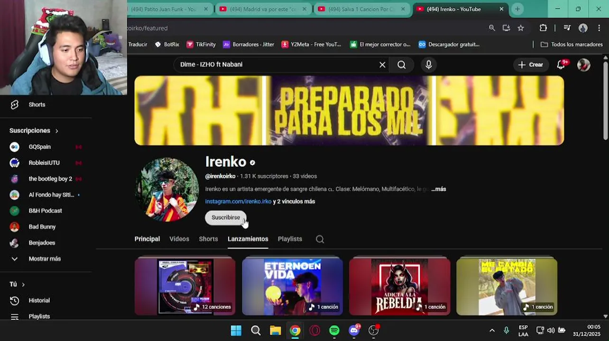Open the microphone tray icon

click(x=506, y=331)
